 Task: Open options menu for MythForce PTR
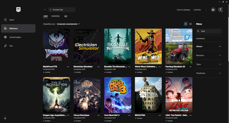68,66
